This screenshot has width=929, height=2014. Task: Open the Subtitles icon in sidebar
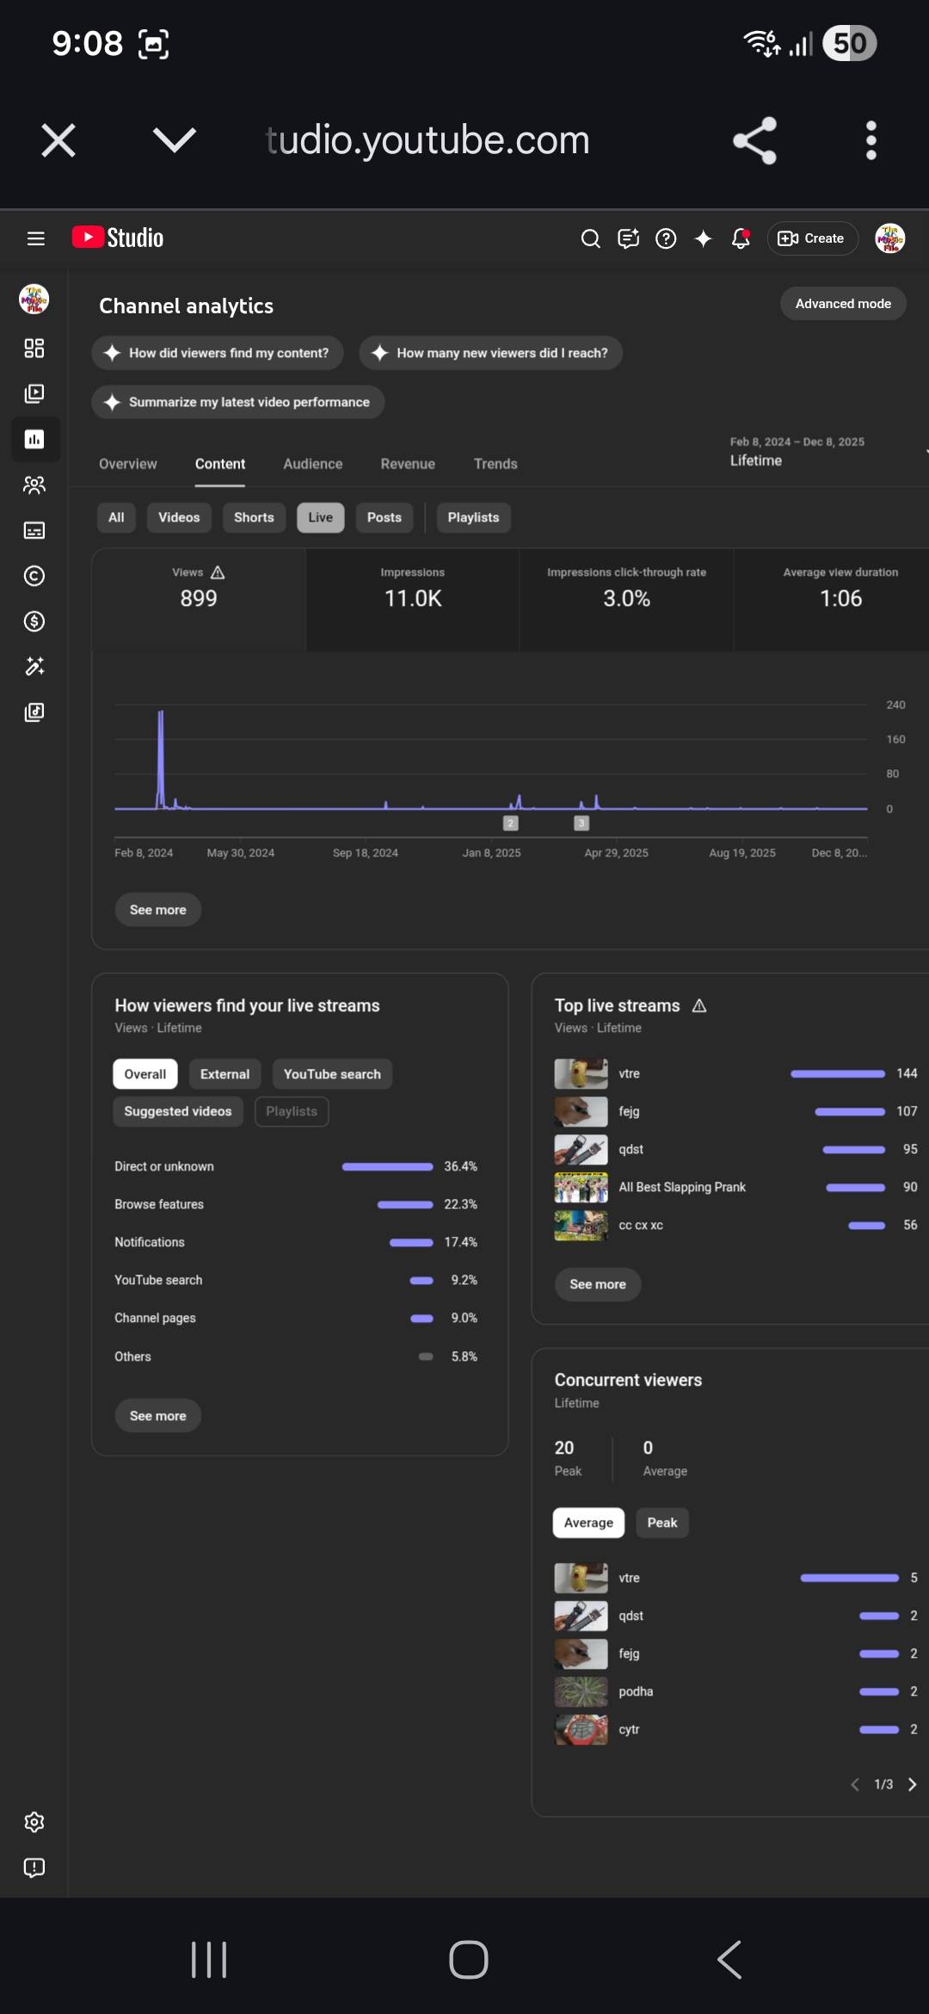pyautogui.click(x=34, y=530)
